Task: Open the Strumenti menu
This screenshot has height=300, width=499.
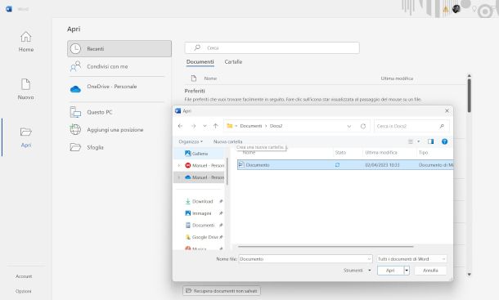Action: point(357,271)
